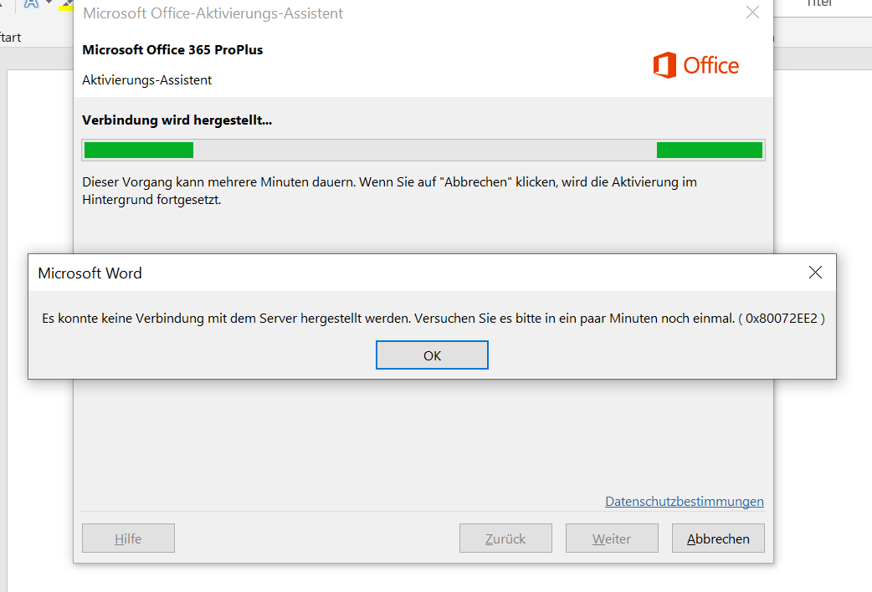This screenshot has height=592, width=872.
Task: Open the Datenschutzbestimmungen link
Action: pyautogui.click(x=684, y=502)
